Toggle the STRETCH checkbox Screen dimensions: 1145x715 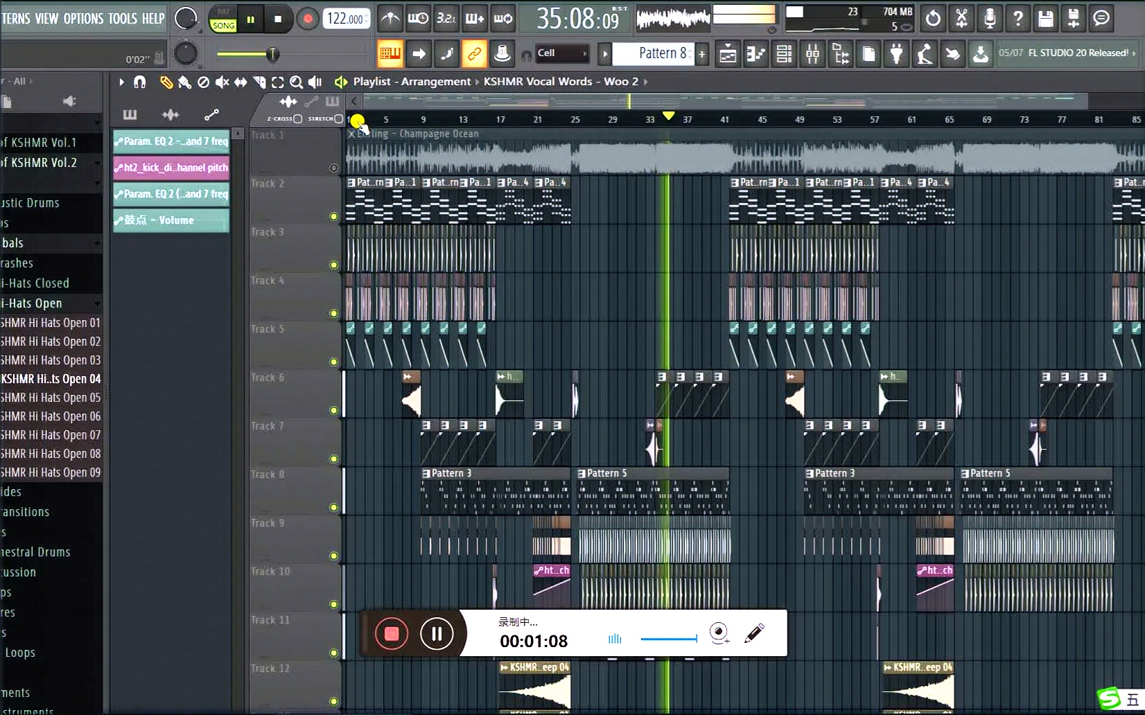point(338,119)
